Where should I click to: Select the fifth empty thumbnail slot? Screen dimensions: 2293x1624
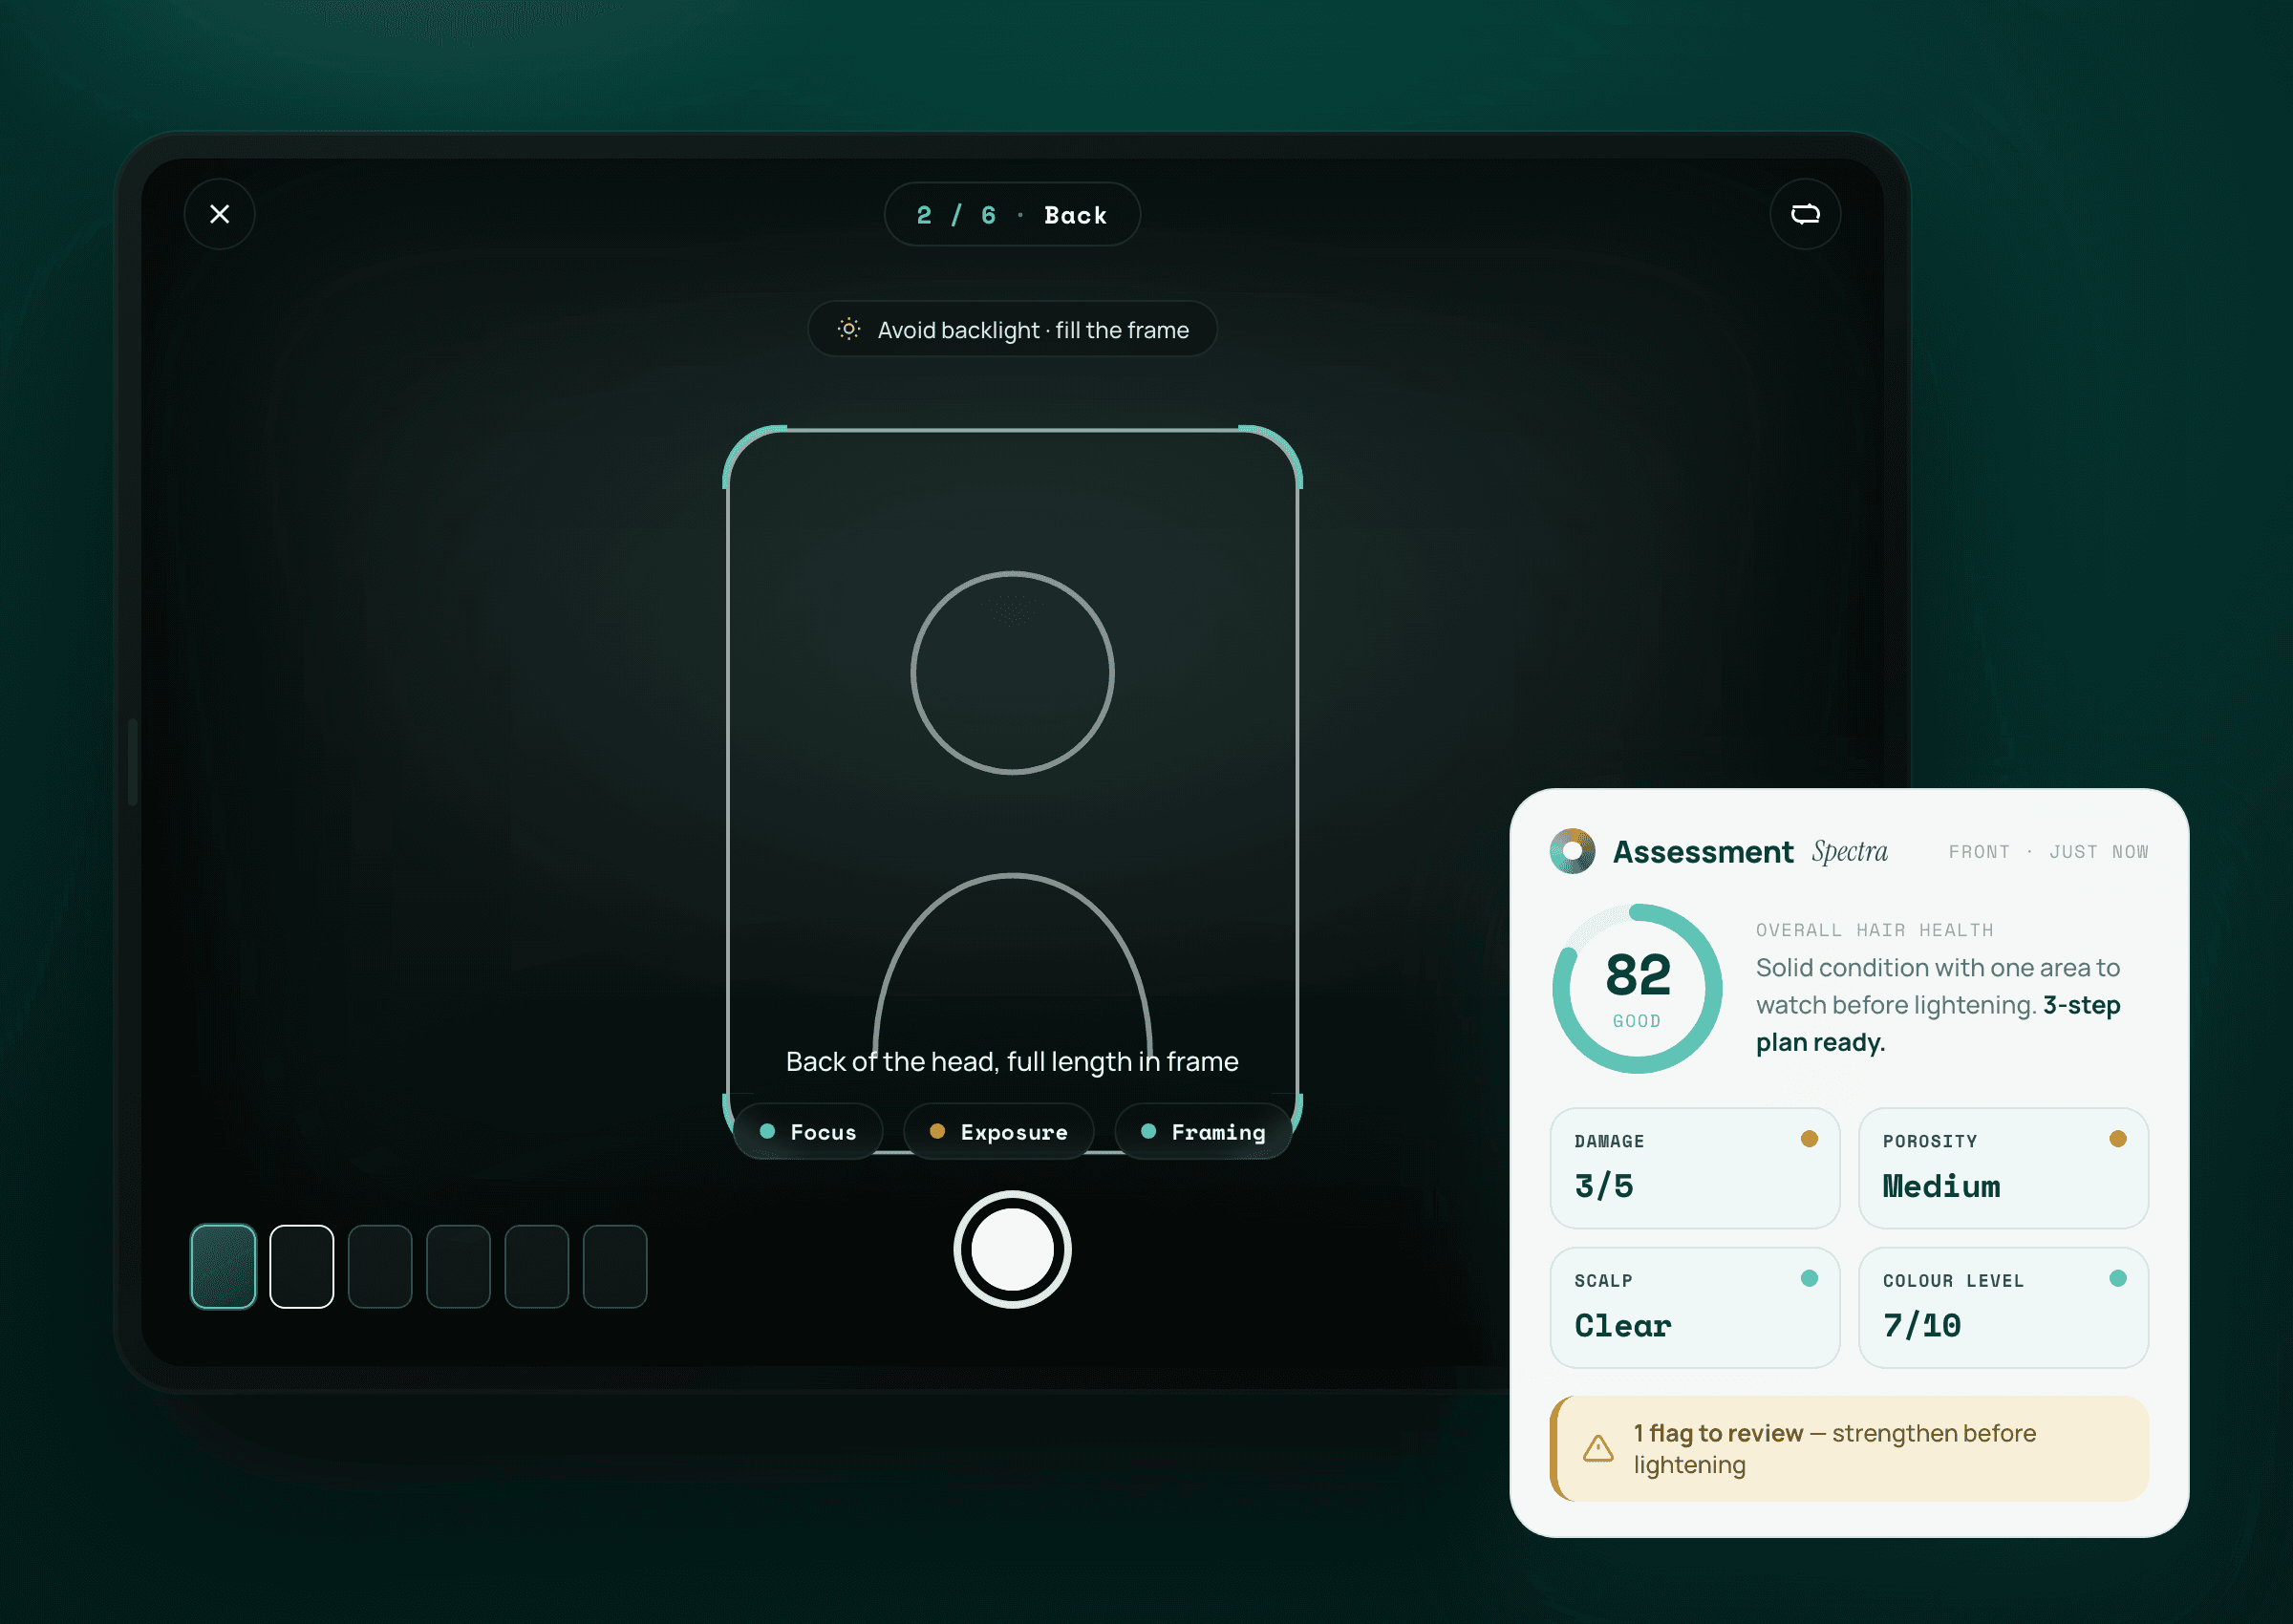tap(536, 1266)
